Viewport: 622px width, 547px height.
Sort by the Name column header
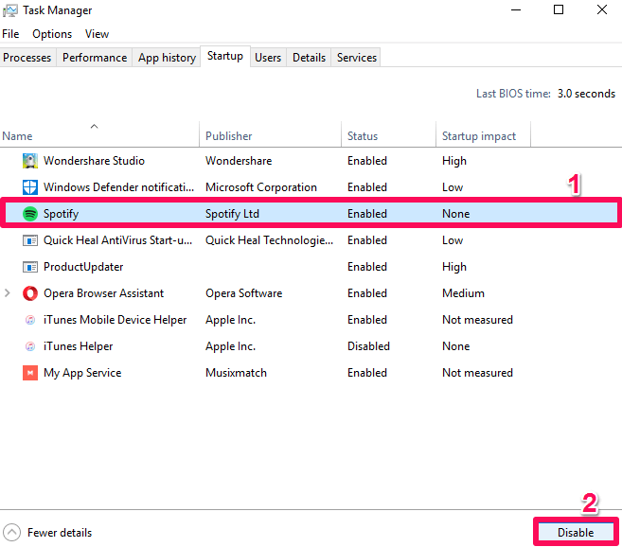point(99,134)
